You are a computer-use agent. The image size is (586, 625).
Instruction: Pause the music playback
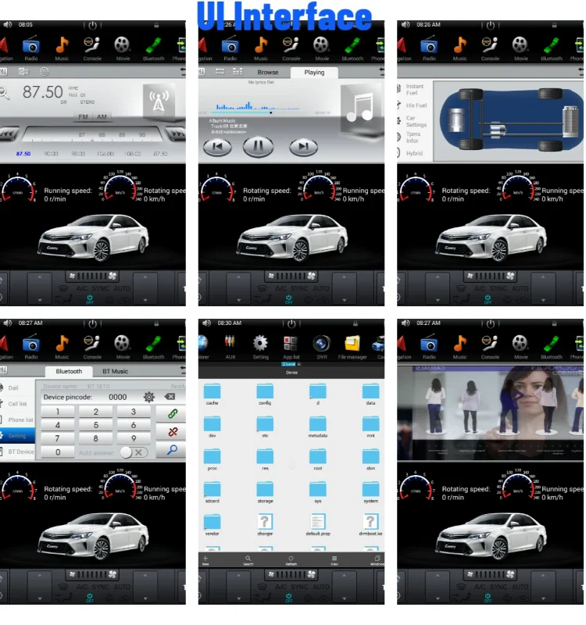click(259, 146)
